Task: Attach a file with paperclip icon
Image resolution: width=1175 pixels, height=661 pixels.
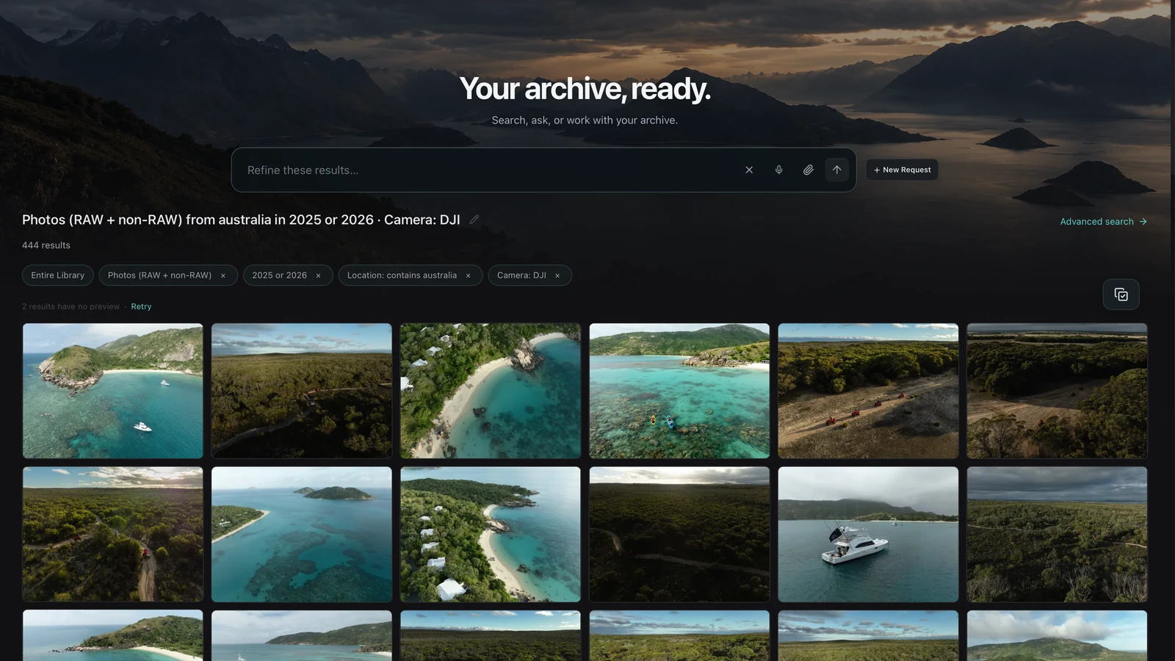Action: [x=808, y=170]
